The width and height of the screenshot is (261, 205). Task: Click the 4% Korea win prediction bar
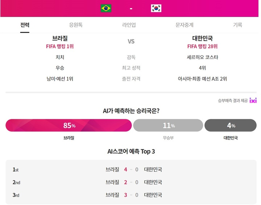click(231, 125)
